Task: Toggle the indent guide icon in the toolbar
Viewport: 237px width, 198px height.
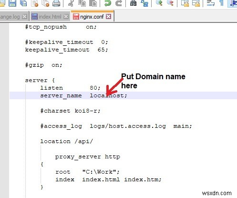Action: (x=233, y=3)
